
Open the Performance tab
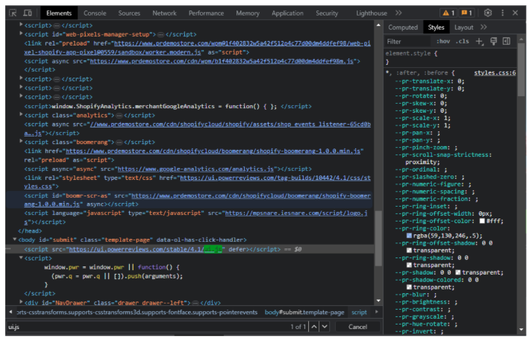point(206,13)
